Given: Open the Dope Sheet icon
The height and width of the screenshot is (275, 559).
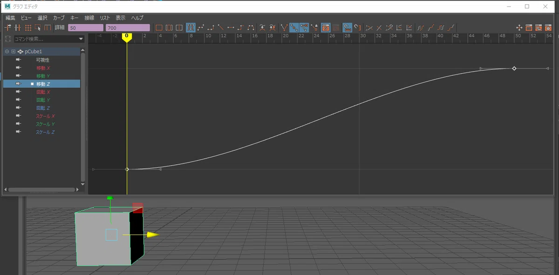Looking at the screenshot, I should tap(529, 27).
